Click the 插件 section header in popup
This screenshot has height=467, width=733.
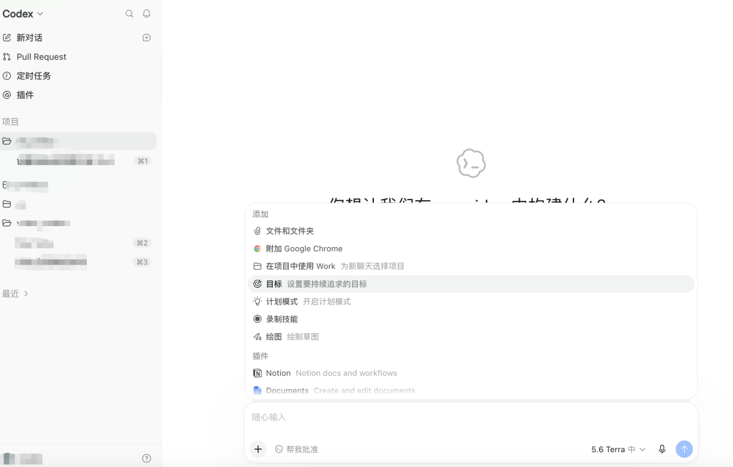pyautogui.click(x=261, y=356)
